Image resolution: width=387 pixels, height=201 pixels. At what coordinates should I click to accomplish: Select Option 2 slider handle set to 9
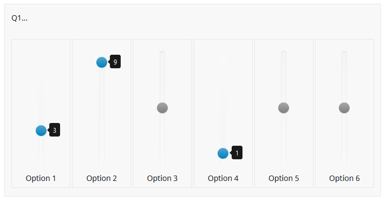click(x=102, y=62)
